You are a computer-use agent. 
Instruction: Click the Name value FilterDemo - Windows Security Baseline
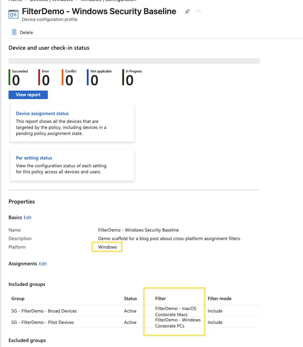point(139,230)
